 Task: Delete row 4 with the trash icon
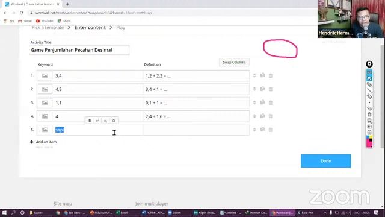(271, 116)
